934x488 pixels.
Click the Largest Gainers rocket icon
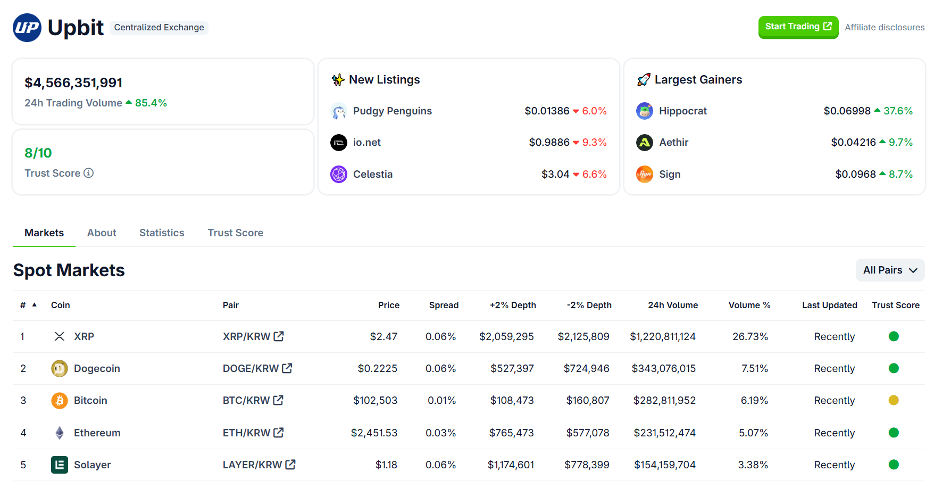coord(644,80)
